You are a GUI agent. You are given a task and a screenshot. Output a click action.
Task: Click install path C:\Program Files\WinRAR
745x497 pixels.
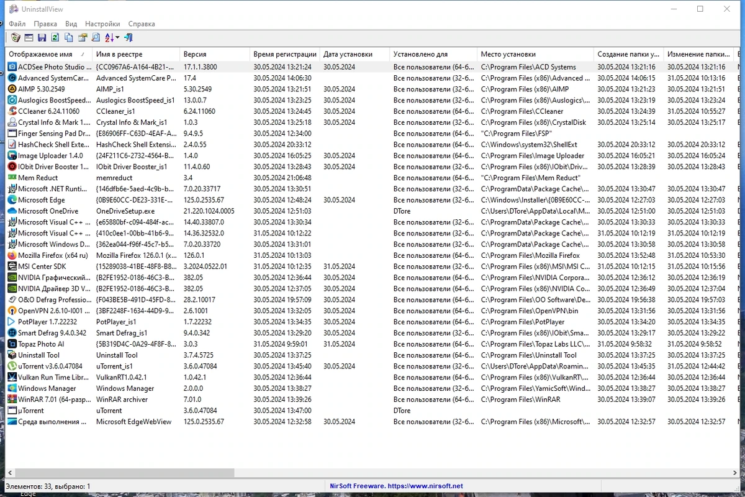(x=520, y=399)
